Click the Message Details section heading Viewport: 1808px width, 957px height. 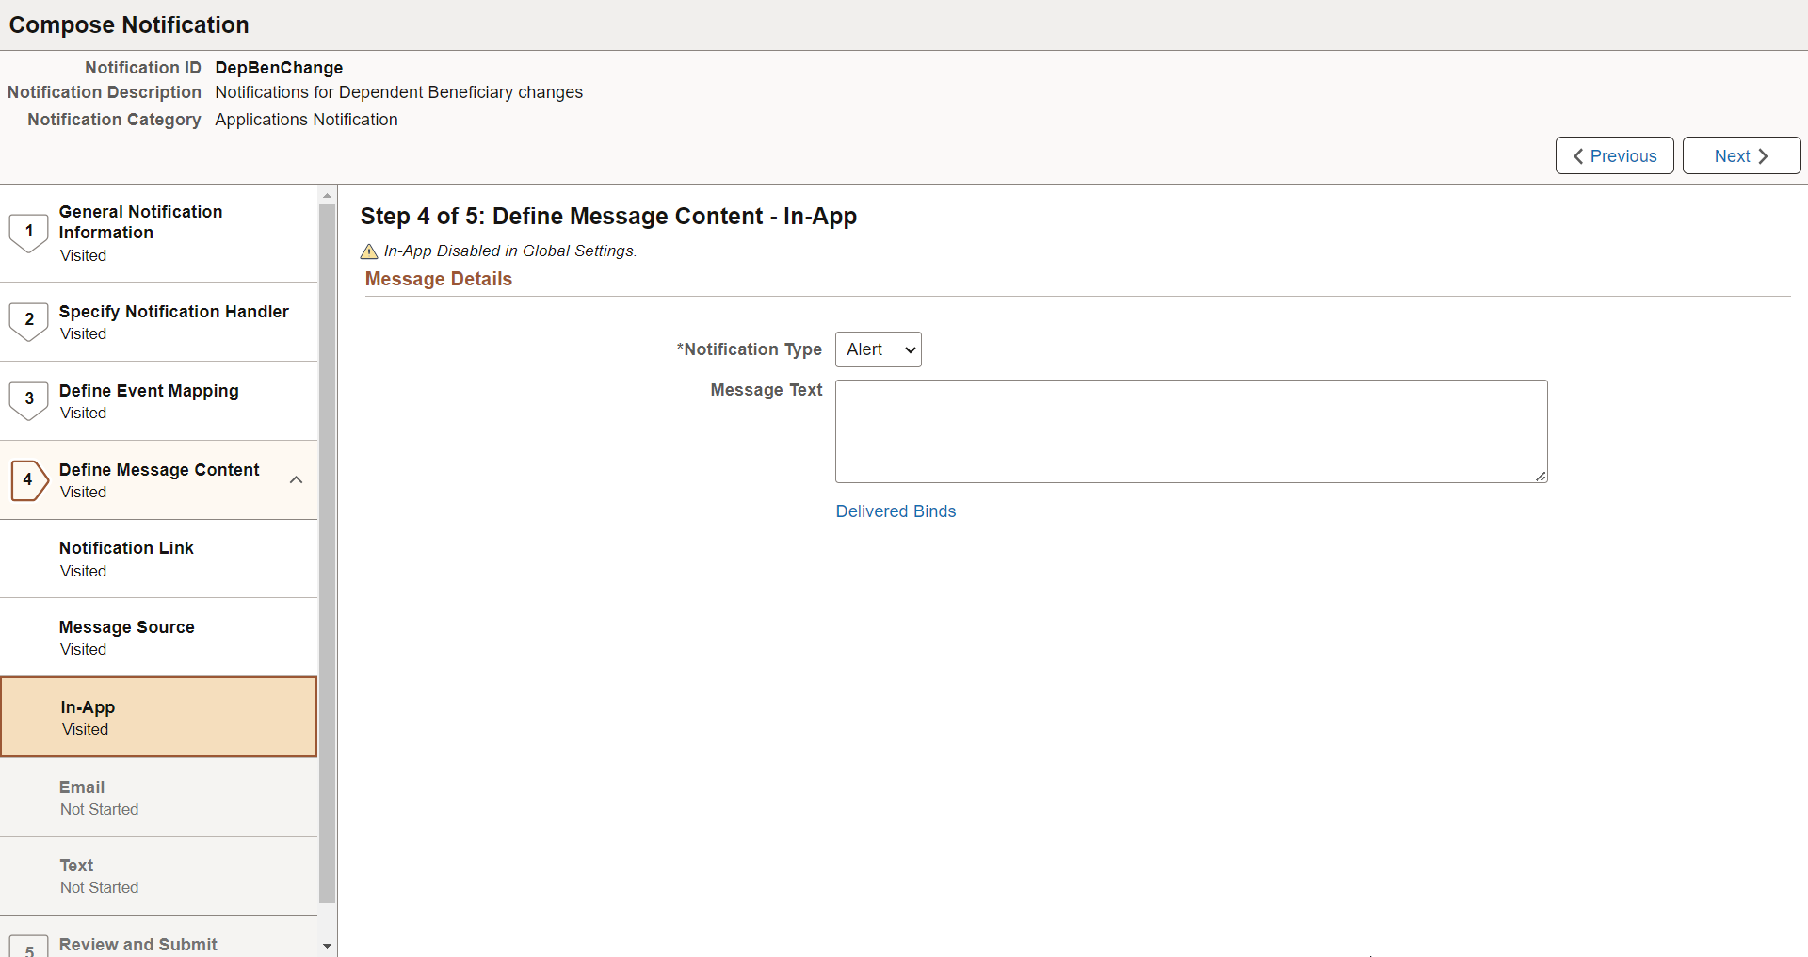point(439,279)
